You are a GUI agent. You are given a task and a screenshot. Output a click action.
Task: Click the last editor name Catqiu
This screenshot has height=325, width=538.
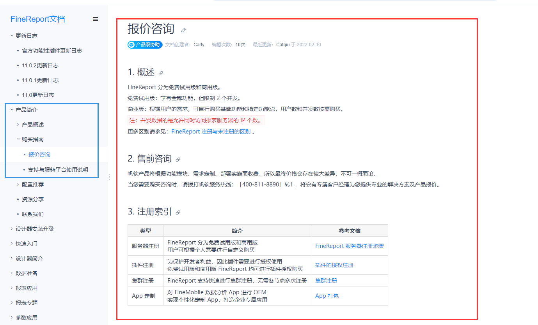(283, 45)
